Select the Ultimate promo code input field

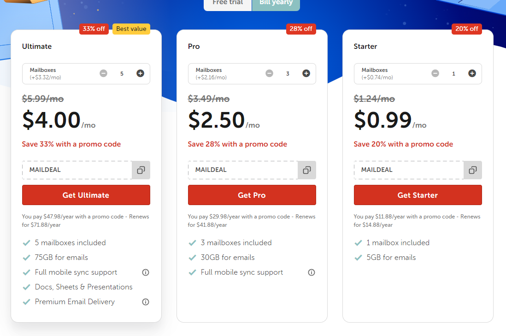point(76,170)
